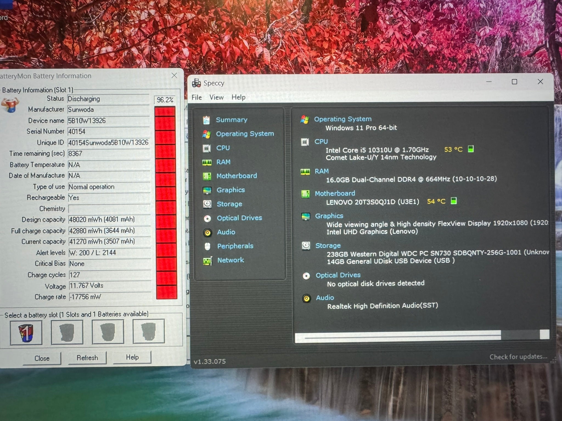Go to Storage in Speccy sidebar

point(229,204)
